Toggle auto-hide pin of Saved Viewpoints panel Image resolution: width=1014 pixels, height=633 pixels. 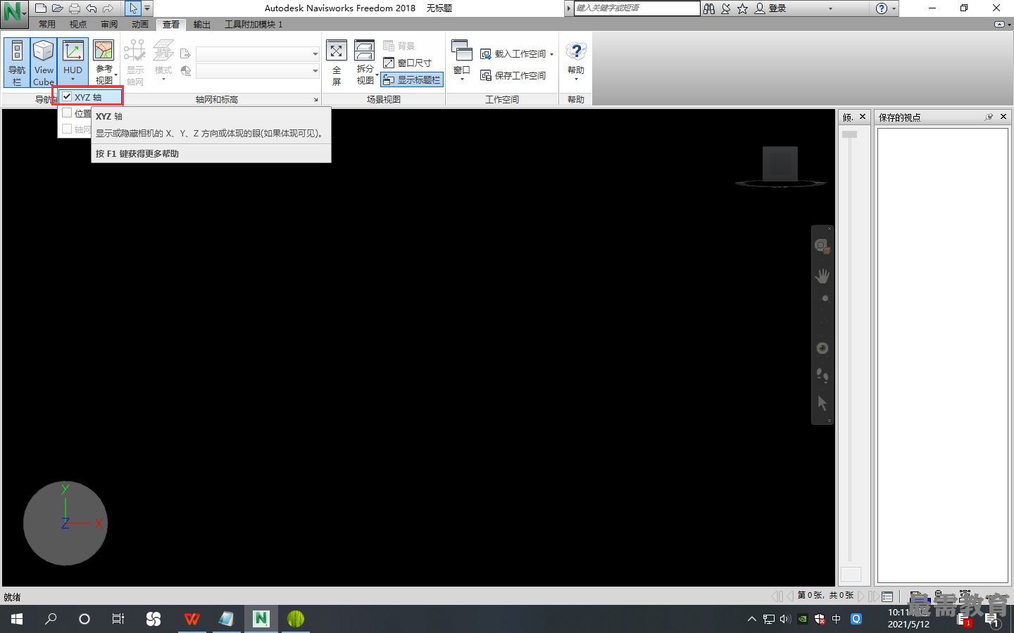point(989,117)
